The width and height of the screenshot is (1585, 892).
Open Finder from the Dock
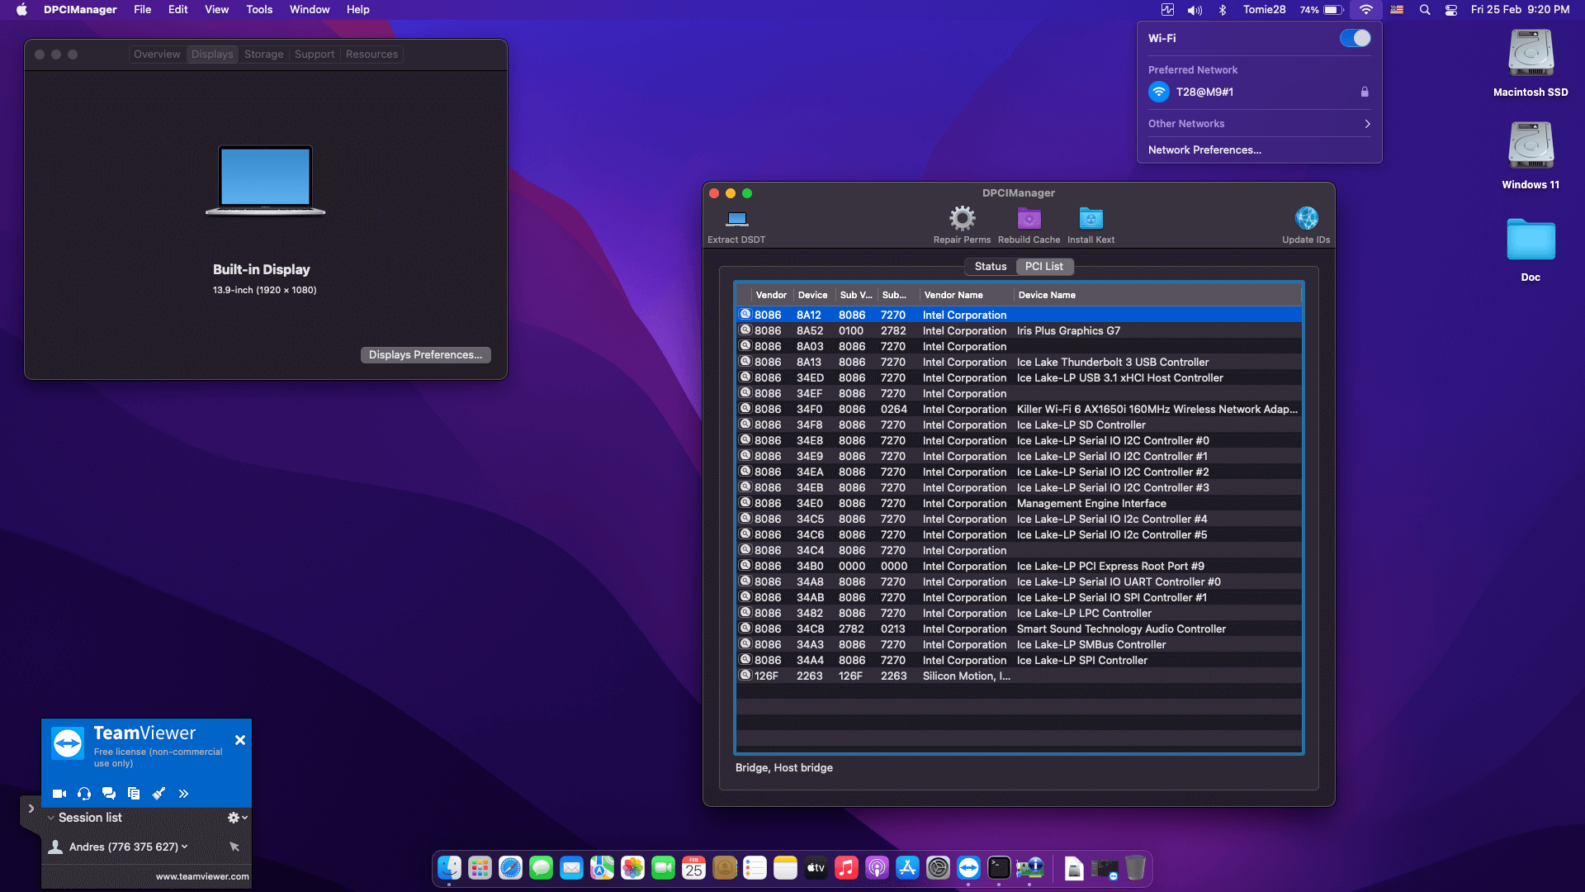click(x=449, y=868)
